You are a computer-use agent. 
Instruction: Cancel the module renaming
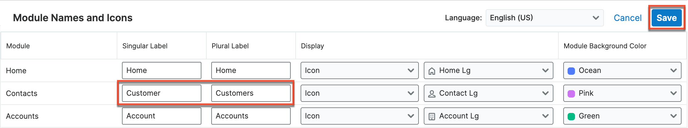627,18
